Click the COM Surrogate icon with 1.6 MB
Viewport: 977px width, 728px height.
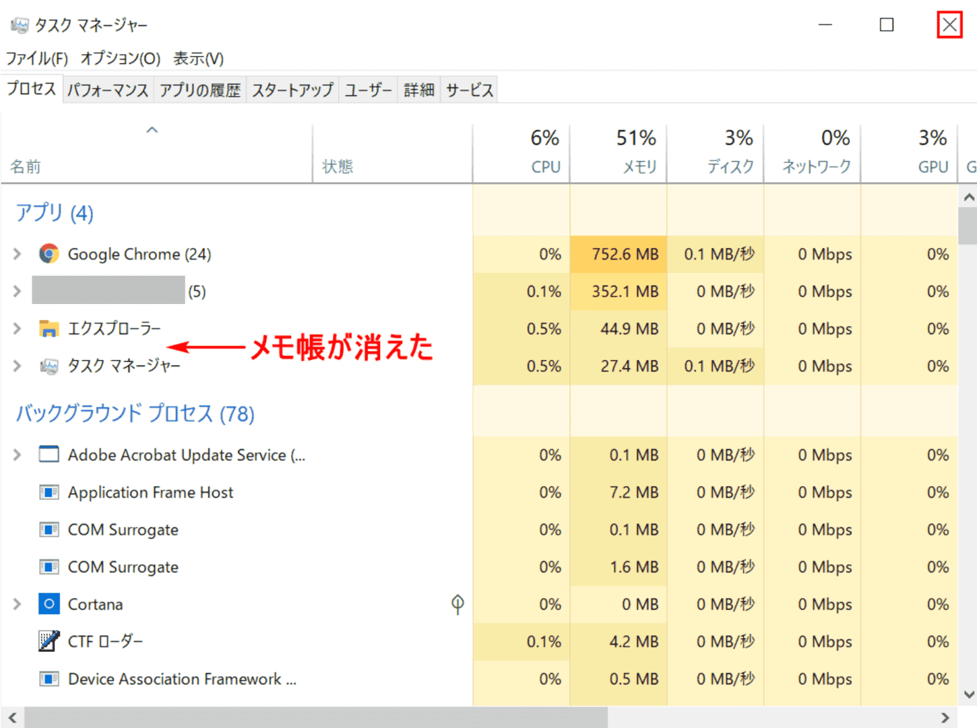(x=49, y=567)
